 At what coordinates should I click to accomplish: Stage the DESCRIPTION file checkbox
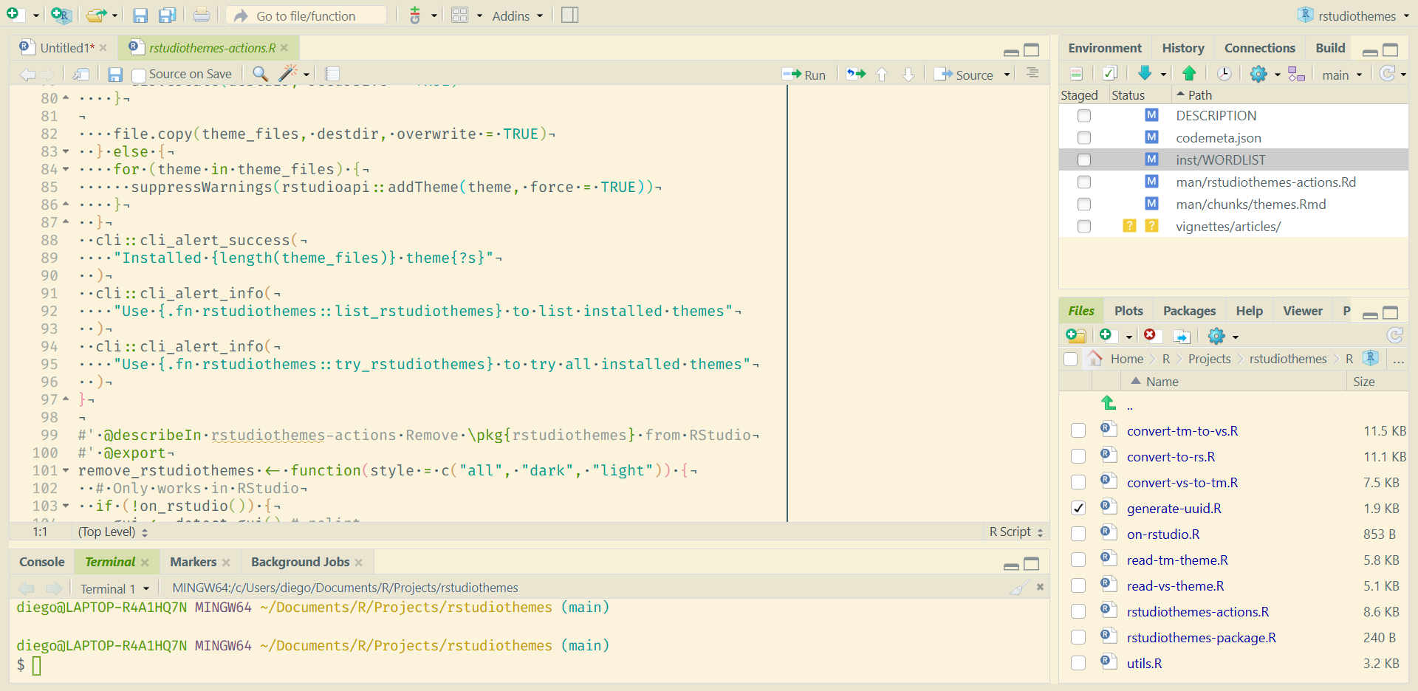click(1083, 116)
